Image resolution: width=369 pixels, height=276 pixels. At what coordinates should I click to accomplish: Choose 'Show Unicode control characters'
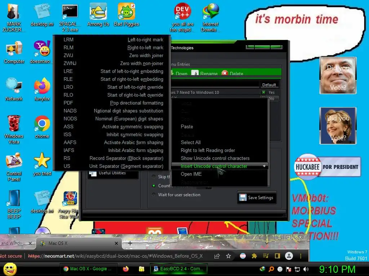pos(220,158)
